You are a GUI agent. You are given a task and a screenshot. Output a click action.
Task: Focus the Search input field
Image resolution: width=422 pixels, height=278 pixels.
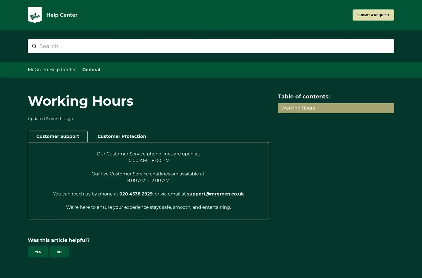pos(211,46)
